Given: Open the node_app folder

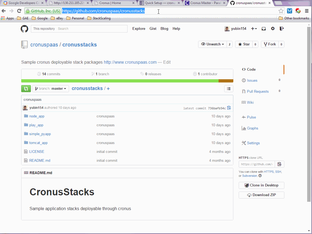Looking at the screenshot, I should click(37, 116).
